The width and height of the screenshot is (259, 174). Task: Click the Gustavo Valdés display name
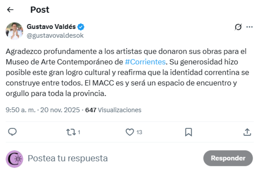pyautogui.click(x=51, y=27)
